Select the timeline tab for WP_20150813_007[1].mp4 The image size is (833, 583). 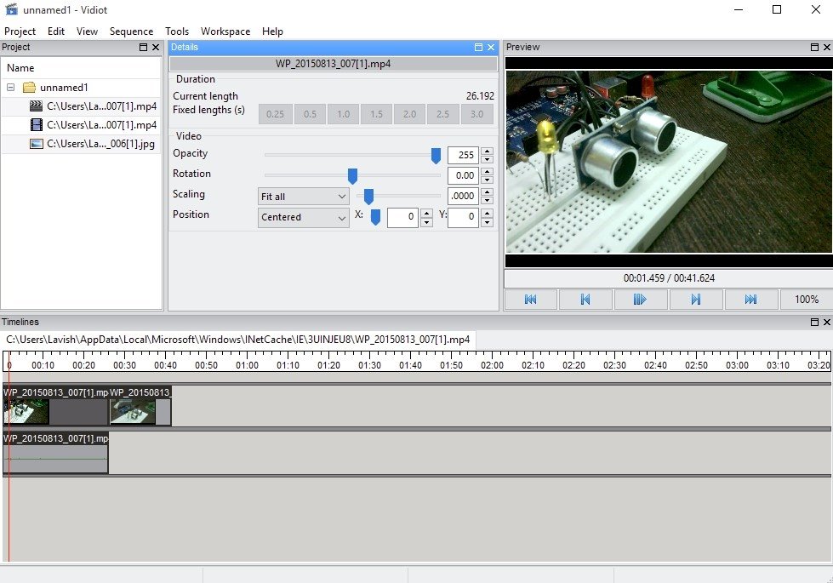click(x=238, y=340)
